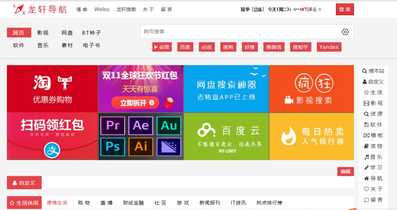The width and height of the screenshot is (397, 210).
Task: Click the red 登录 button
Action: [345, 9]
